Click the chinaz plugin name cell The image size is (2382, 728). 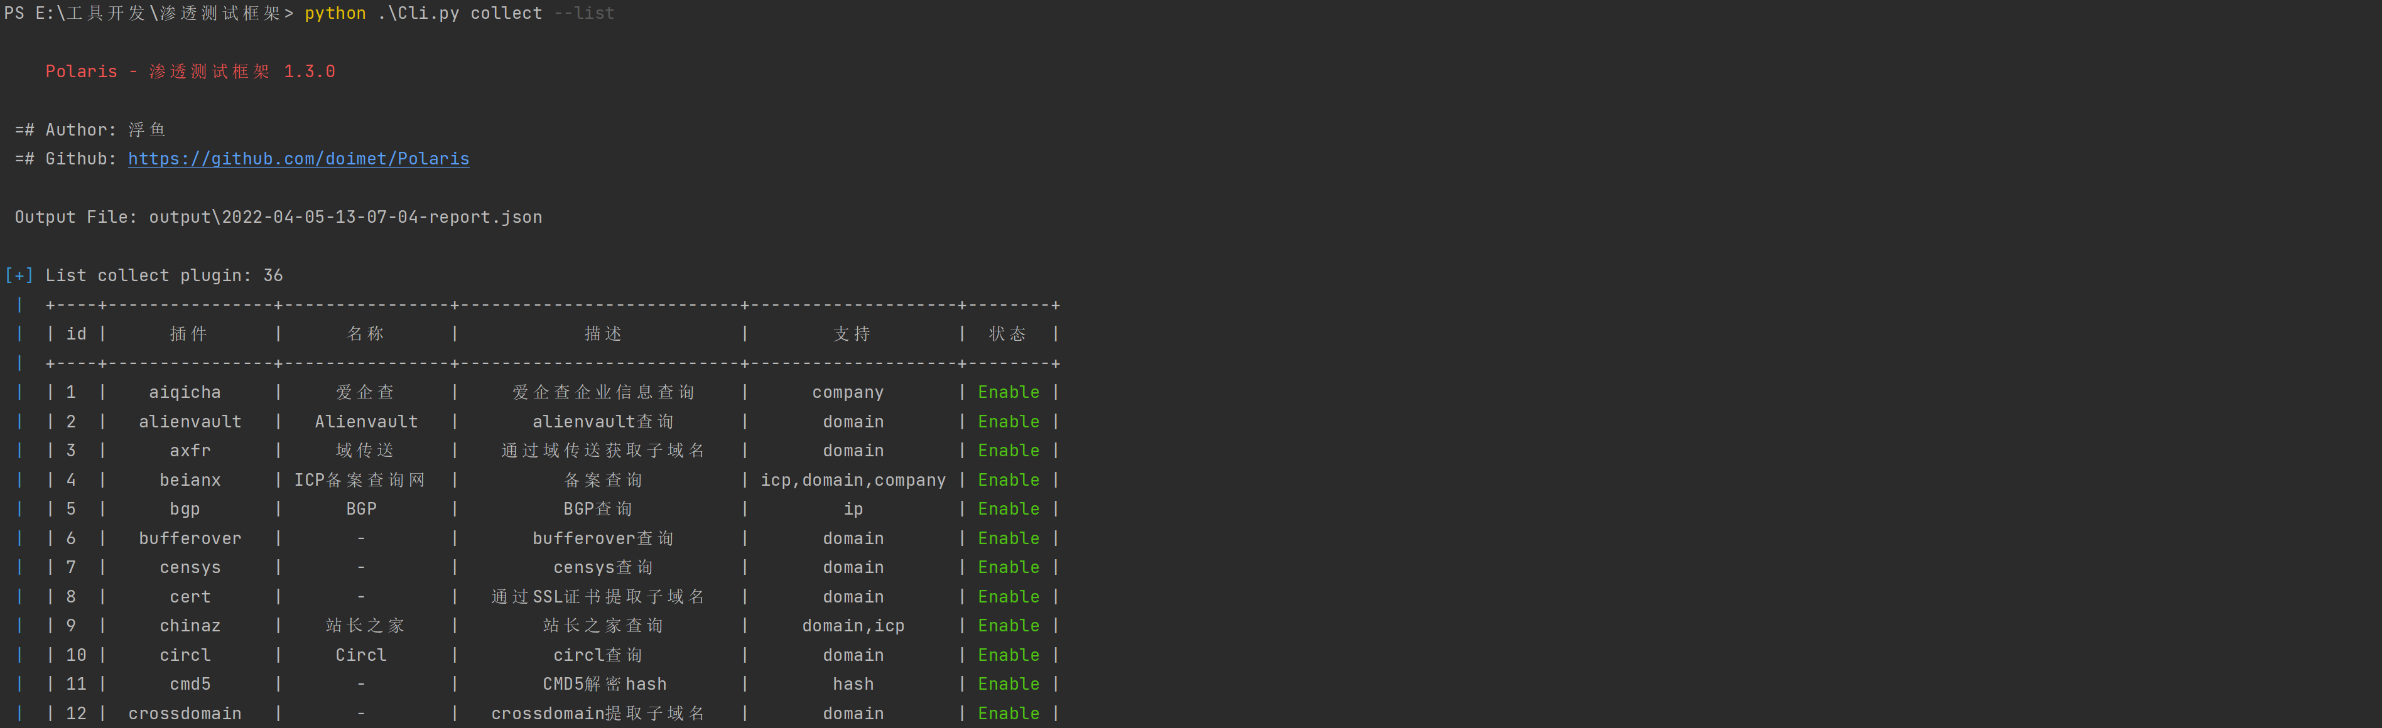(190, 626)
